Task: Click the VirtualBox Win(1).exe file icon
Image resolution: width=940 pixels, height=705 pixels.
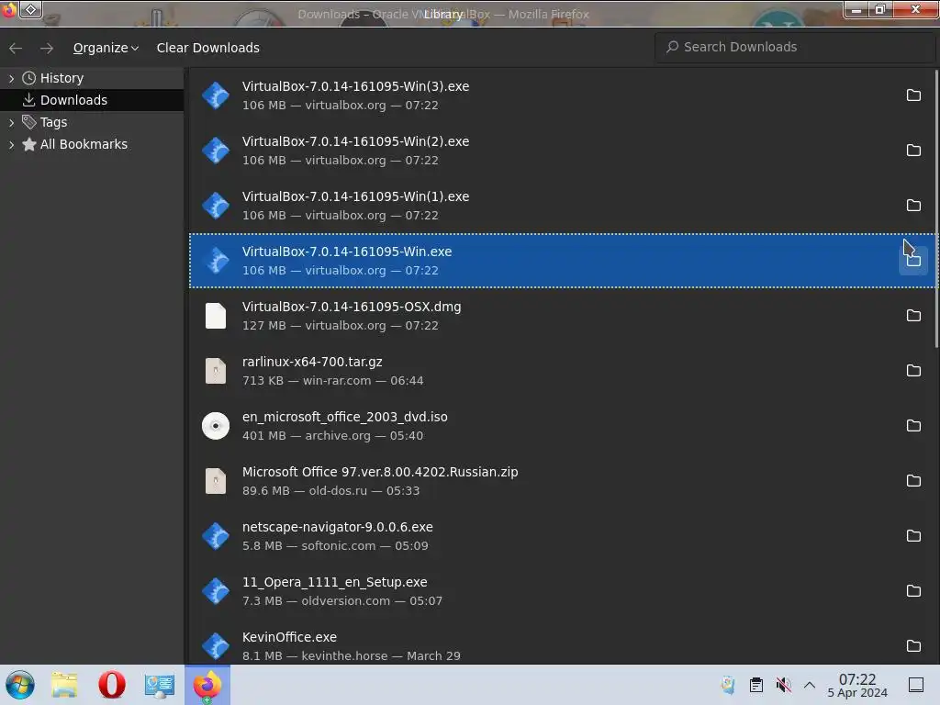Action: click(215, 206)
